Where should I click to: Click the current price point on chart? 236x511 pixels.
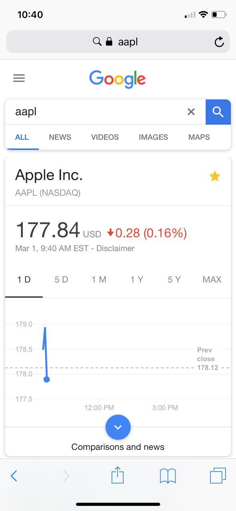click(x=47, y=379)
